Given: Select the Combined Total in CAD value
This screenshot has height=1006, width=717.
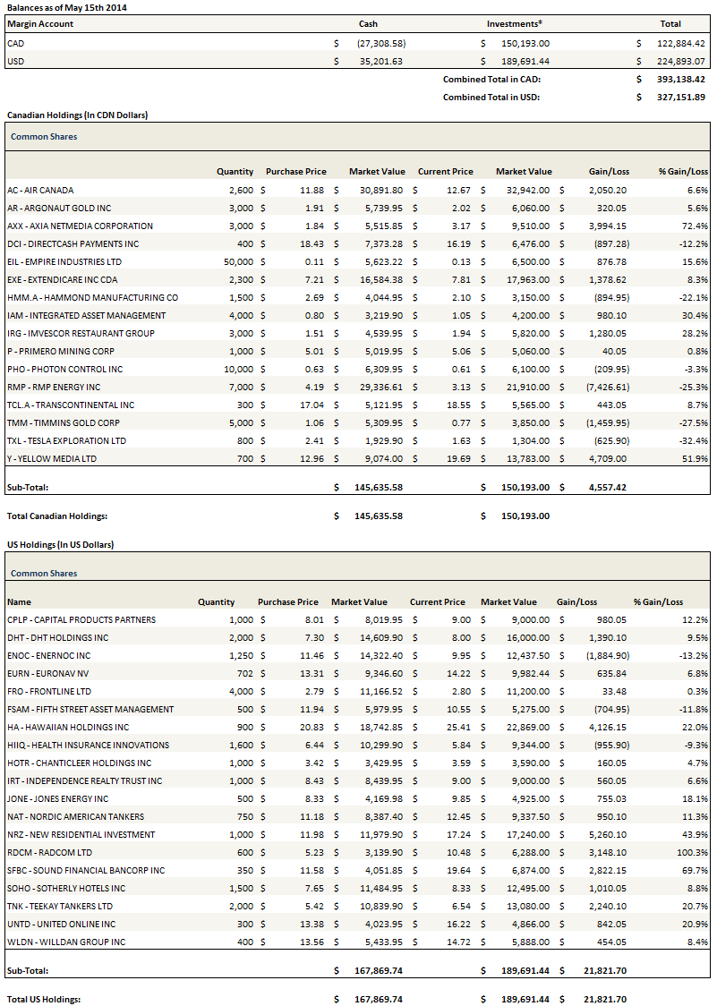Looking at the screenshot, I should [x=679, y=79].
